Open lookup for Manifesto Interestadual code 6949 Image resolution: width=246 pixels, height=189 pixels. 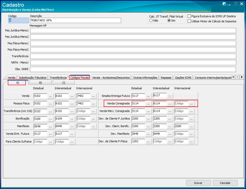tap(72, 126)
